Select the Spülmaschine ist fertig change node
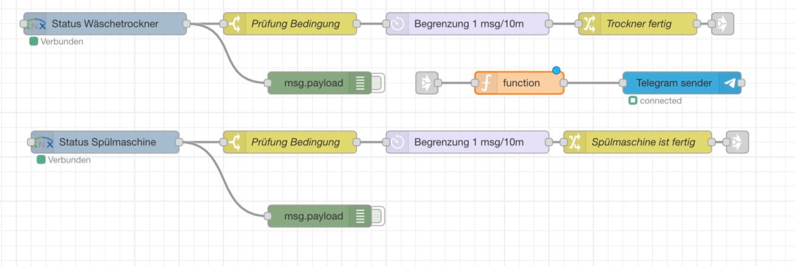Image resolution: width=795 pixels, height=266 pixels. pyautogui.click(x=644, y=142)
